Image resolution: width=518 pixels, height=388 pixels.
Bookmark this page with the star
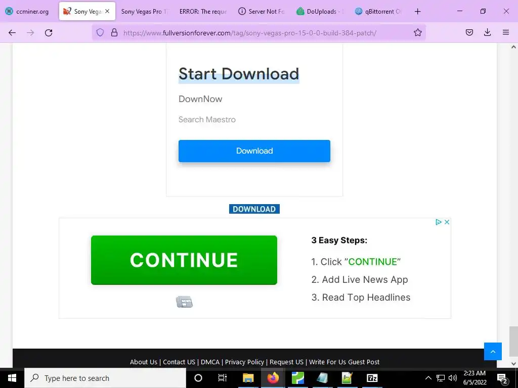417,32
